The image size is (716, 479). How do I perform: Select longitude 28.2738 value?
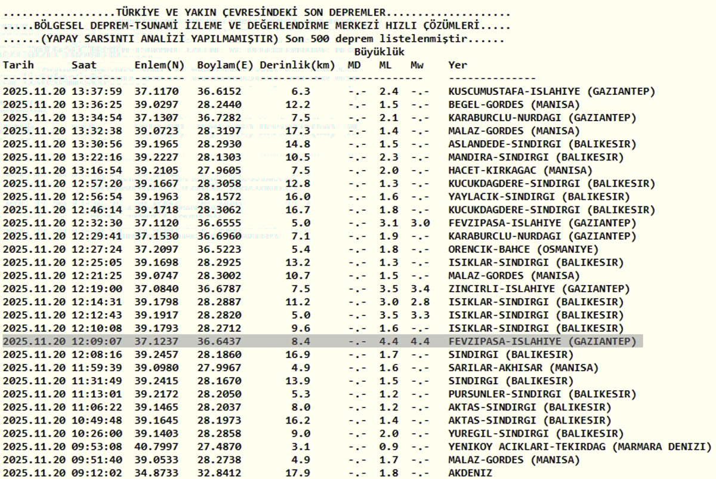(219, 459)
